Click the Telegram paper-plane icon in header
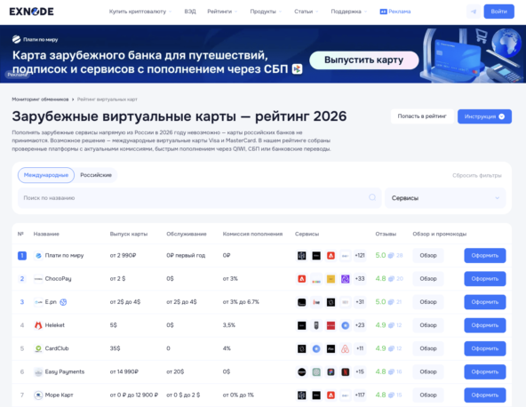Image resolution: width=526 pixels, height=407 pixels. click(x=474, y=12)
